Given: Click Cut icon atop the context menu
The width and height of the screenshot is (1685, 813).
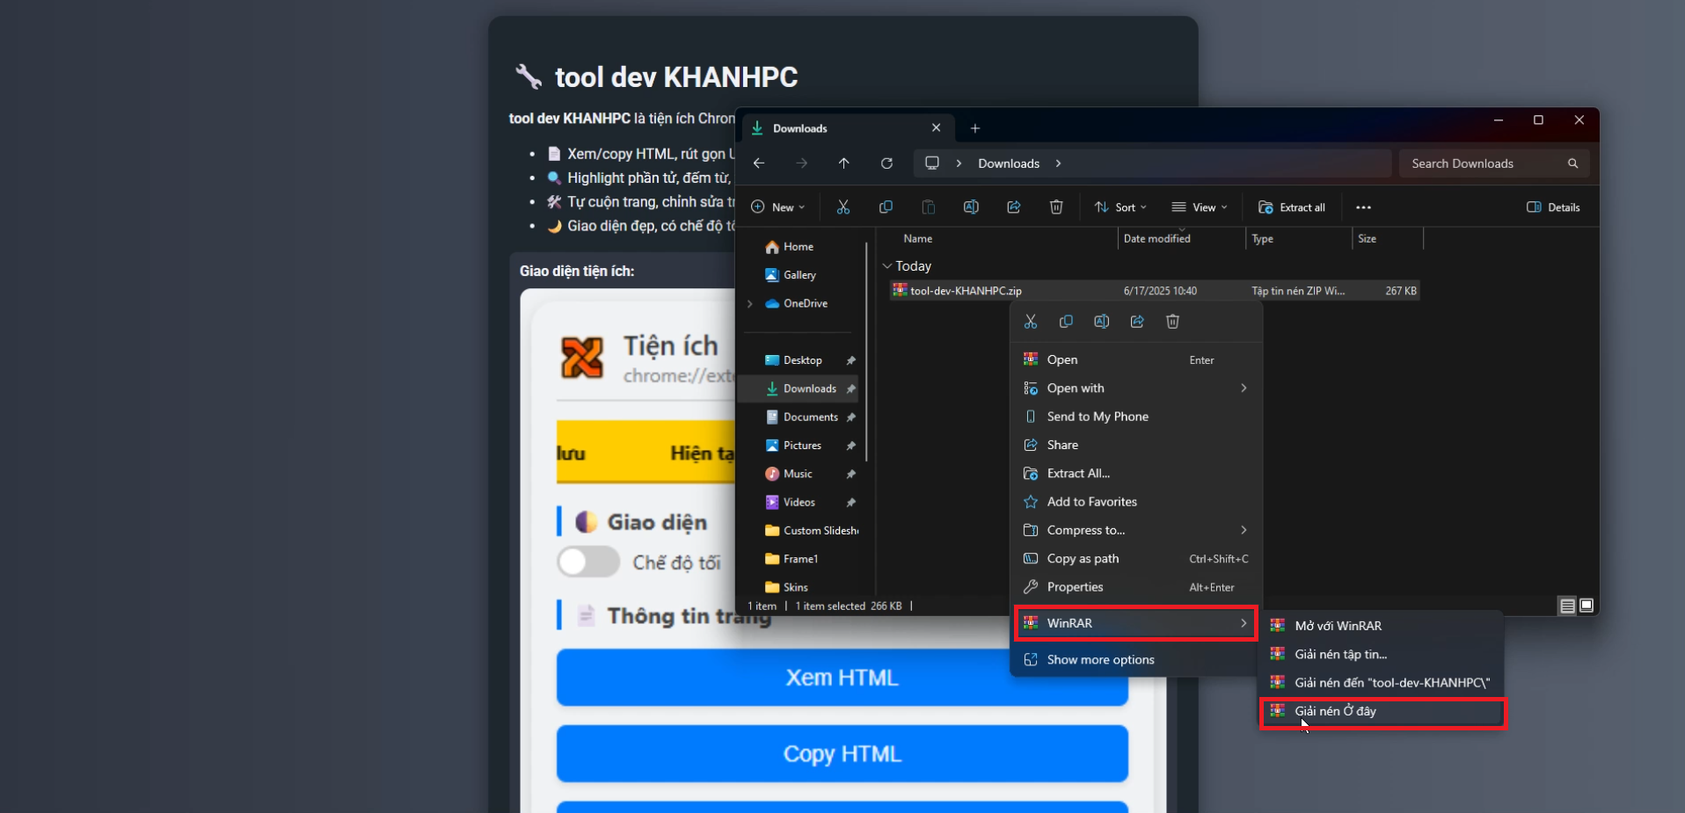Looking at the screenshot, I should tap(1031, 322).
